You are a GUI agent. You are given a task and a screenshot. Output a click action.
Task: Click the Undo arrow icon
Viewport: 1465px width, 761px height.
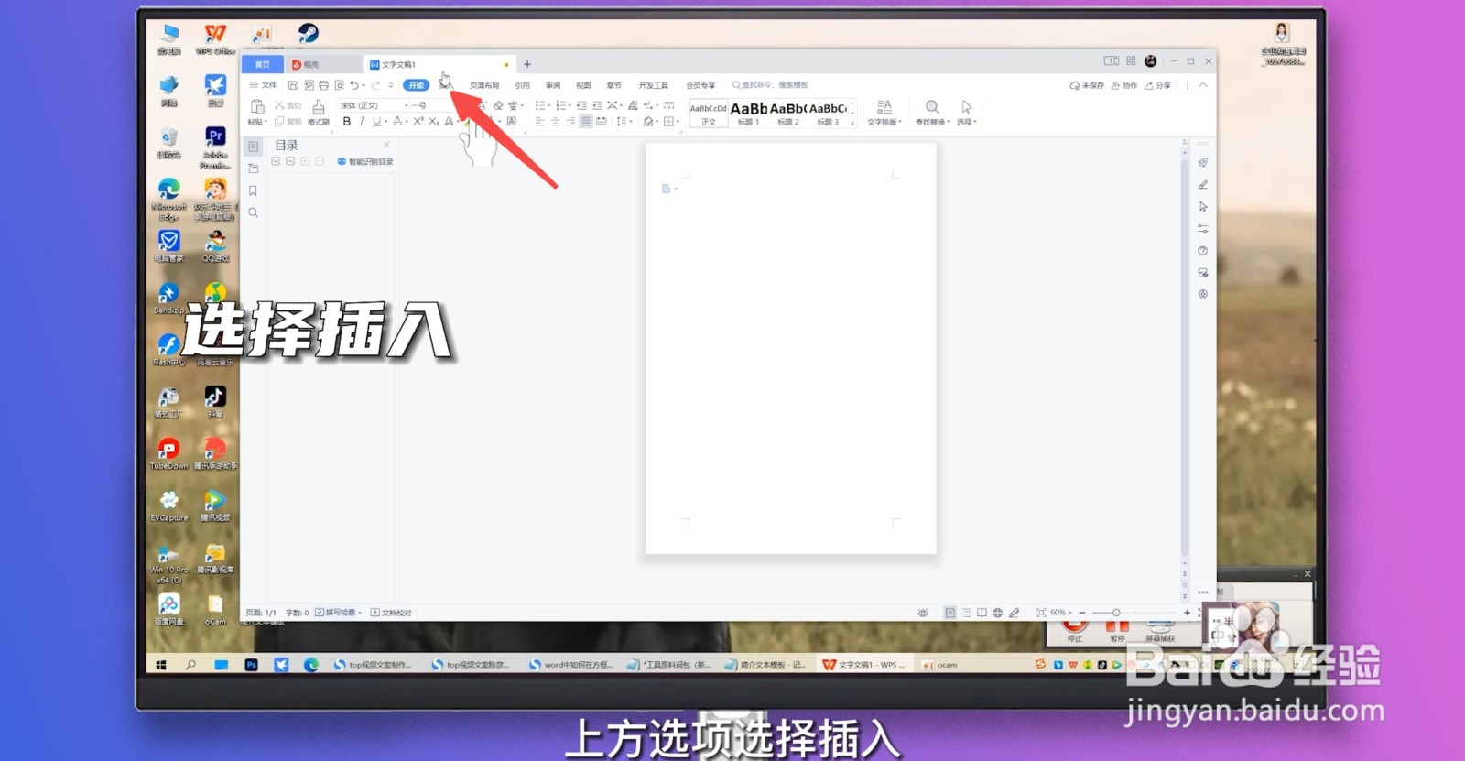(353, 85)
